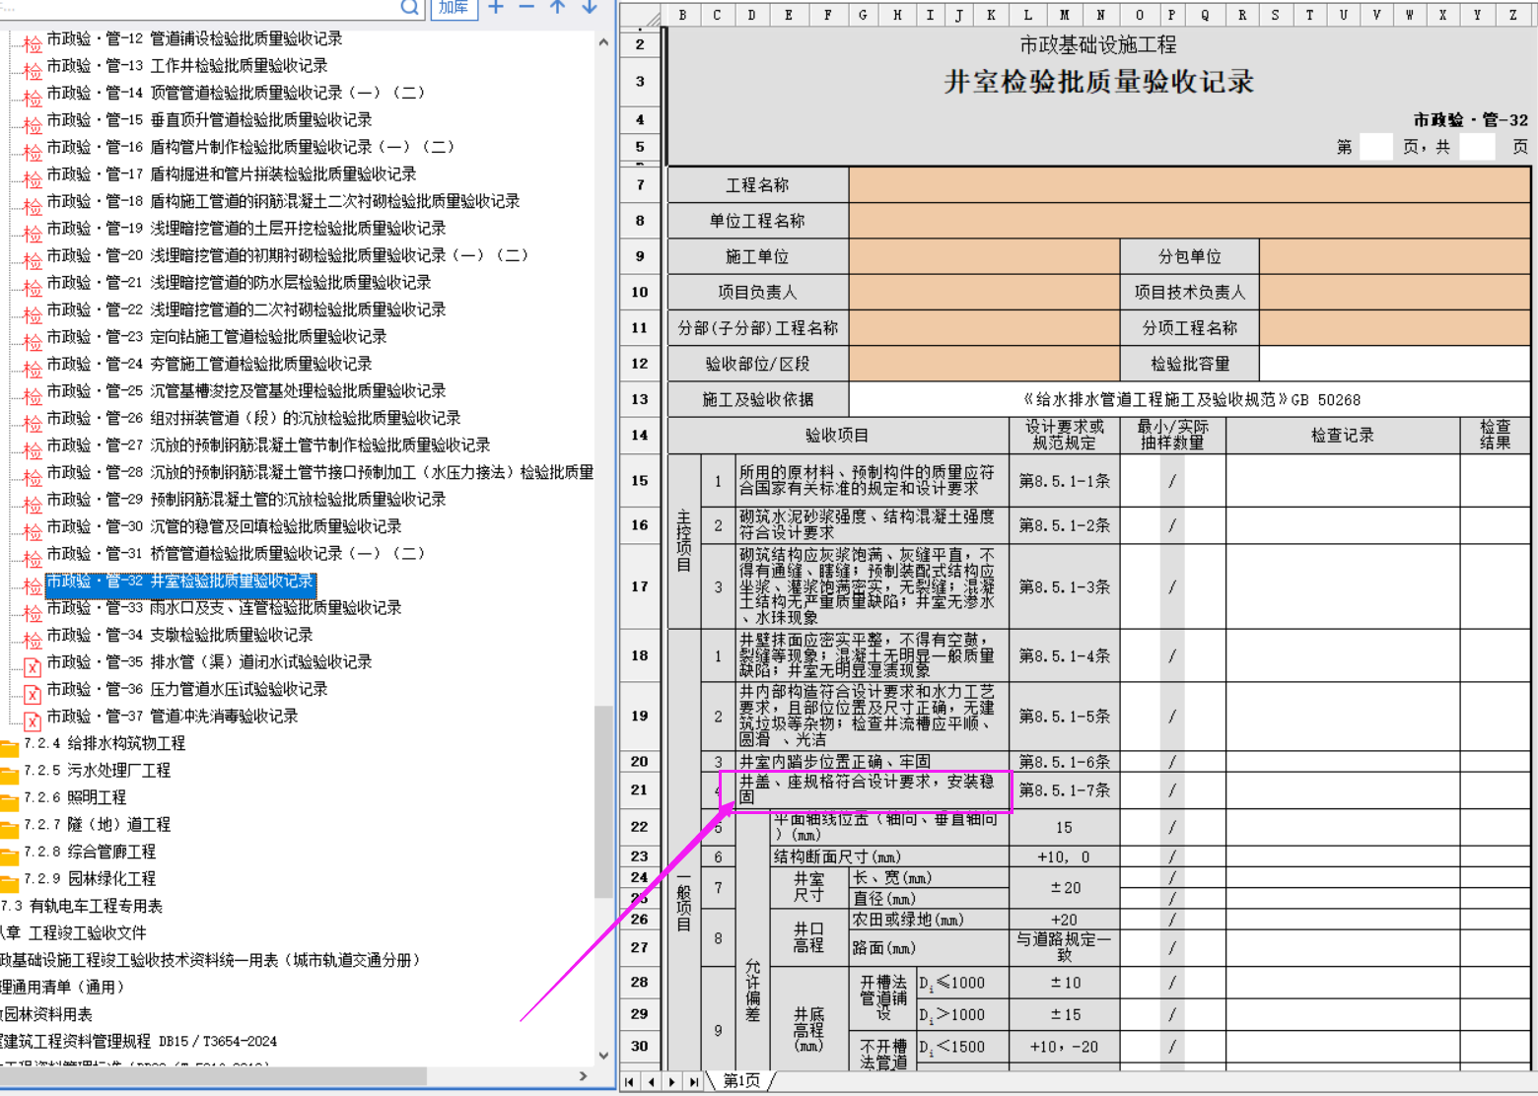The image size is (1538, 1096).
Task: Click the folder icon for 7.2.6 照明工程
Action: pos(9,801)
